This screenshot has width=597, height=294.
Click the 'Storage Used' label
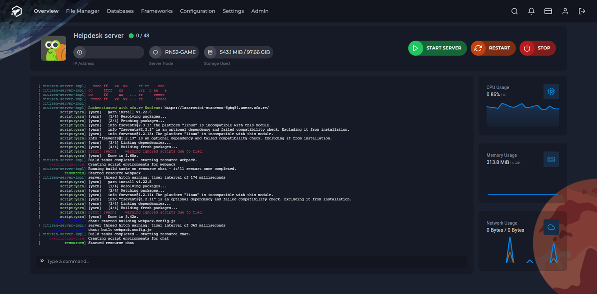[x=217, y=63]
